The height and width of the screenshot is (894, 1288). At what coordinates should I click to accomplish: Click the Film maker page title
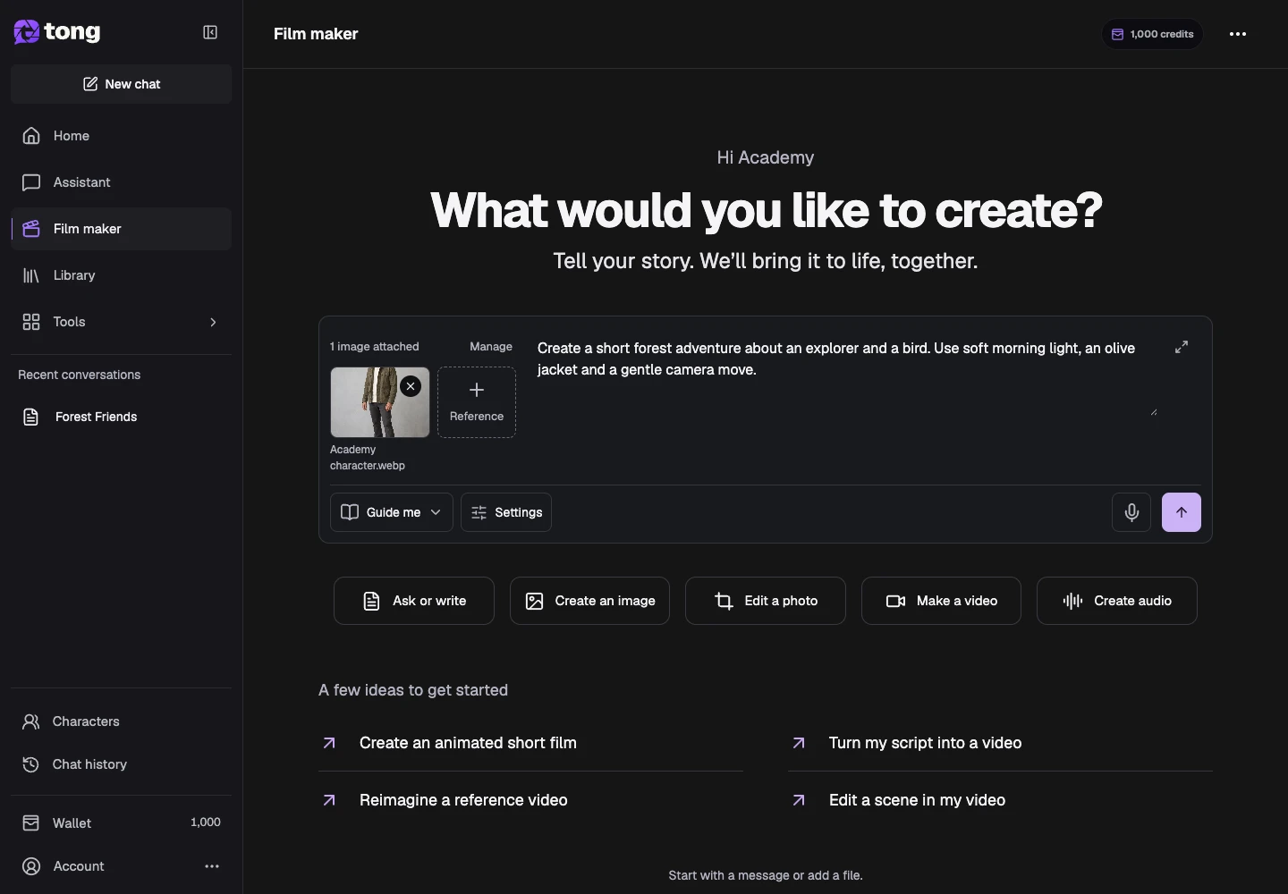pos(316,34)
